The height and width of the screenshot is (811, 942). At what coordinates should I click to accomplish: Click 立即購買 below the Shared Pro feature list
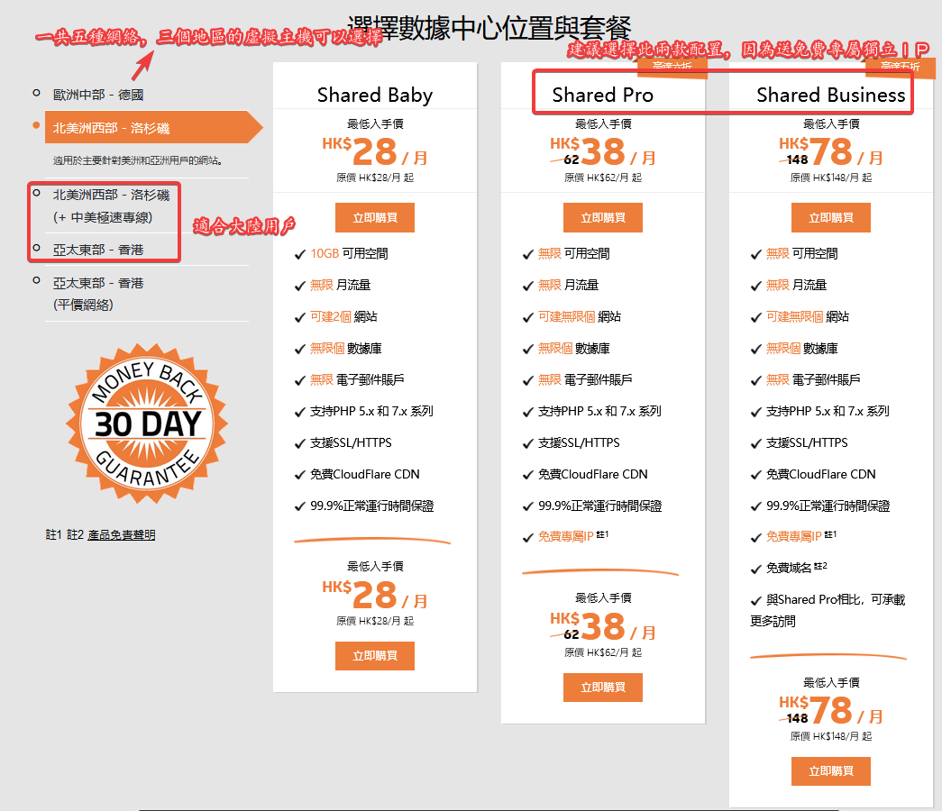(x=602, y=688)
